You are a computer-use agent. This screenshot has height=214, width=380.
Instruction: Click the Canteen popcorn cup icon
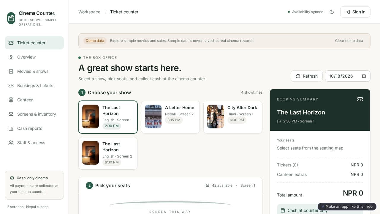pyautogui.click(x=11, y=100)
